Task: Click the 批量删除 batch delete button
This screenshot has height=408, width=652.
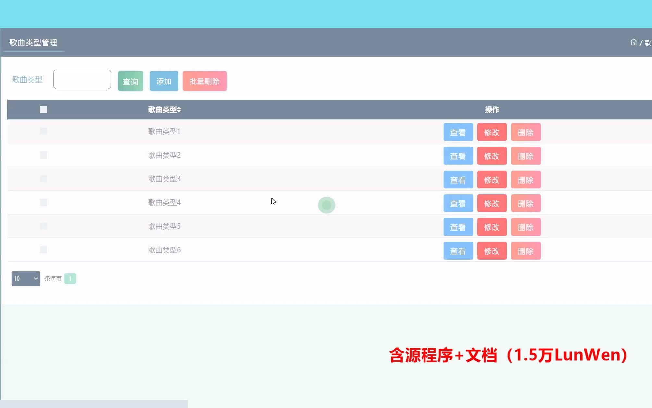Action: click(204, 81)
